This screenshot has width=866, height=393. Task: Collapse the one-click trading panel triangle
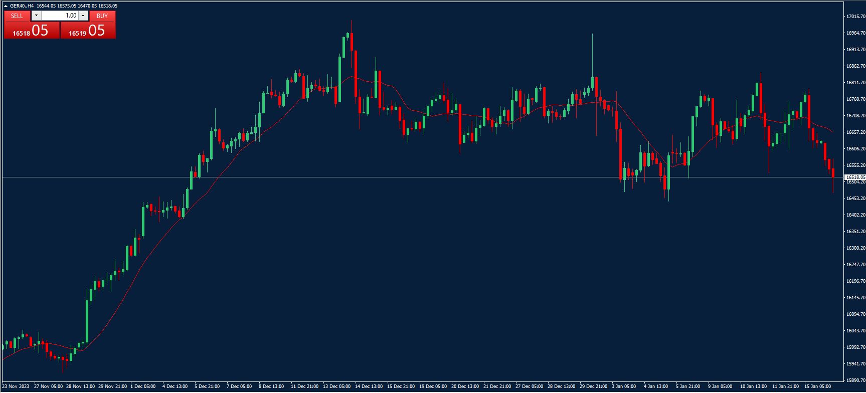pyautogui.click(x=6, y=6)
